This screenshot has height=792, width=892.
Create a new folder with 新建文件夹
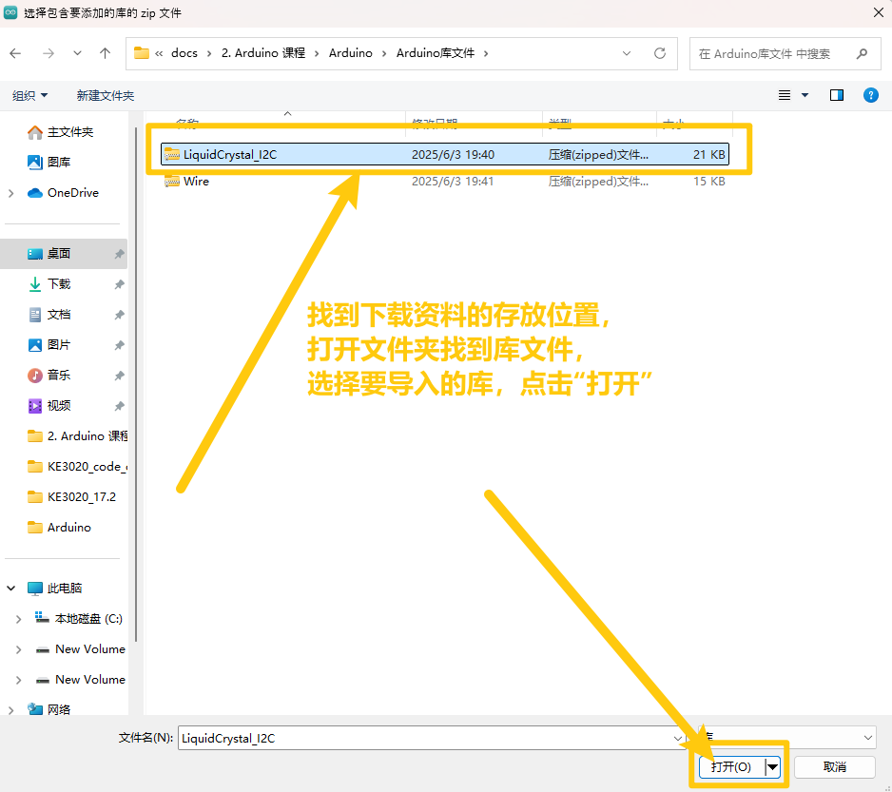click(x=106, y=96)
